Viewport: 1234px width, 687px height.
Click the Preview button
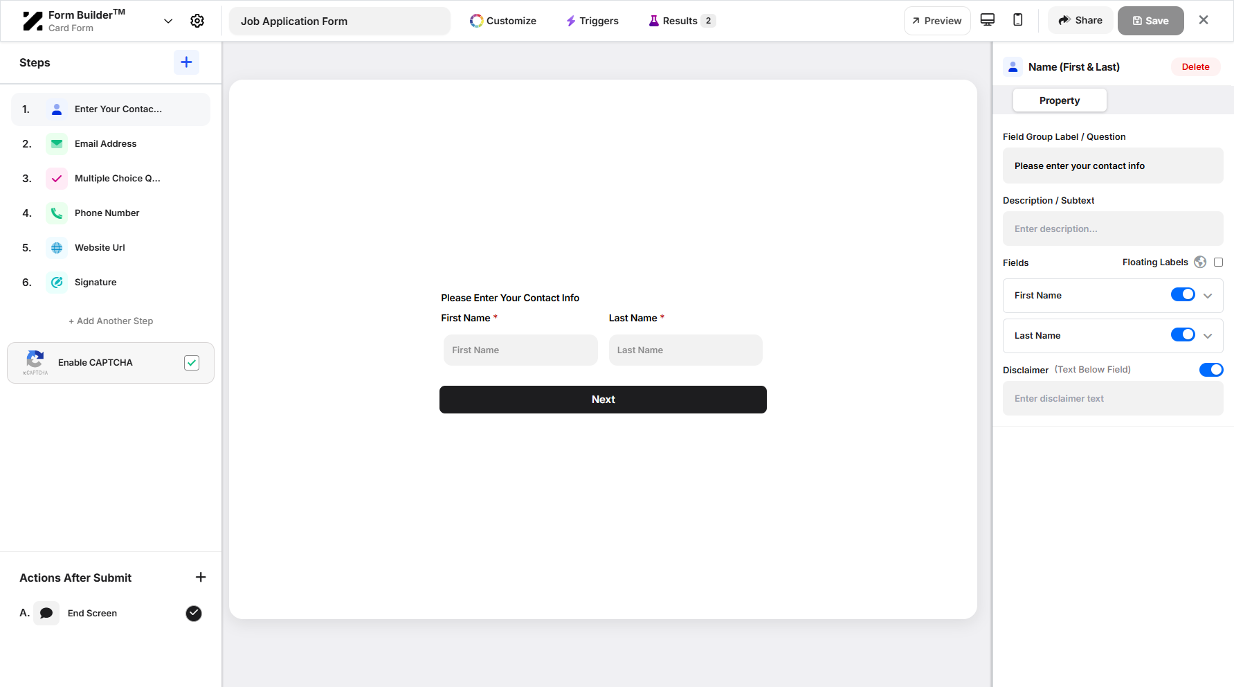(x=937, y=21)
